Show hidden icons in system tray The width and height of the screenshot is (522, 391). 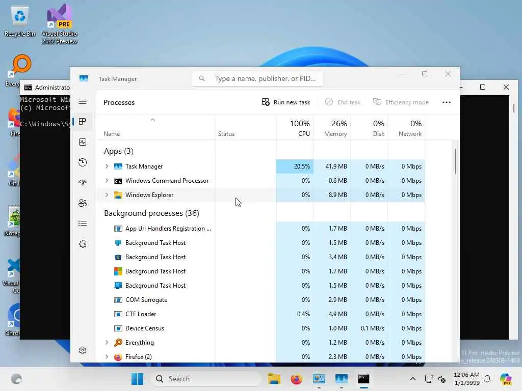click(412, 379)
